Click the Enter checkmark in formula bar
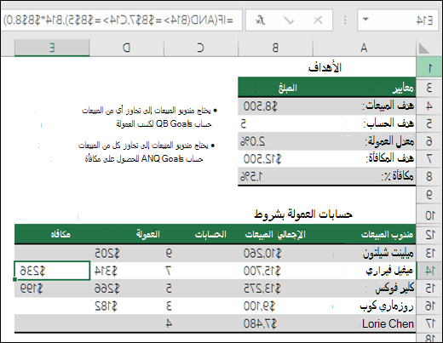 (x=289, y=20)
